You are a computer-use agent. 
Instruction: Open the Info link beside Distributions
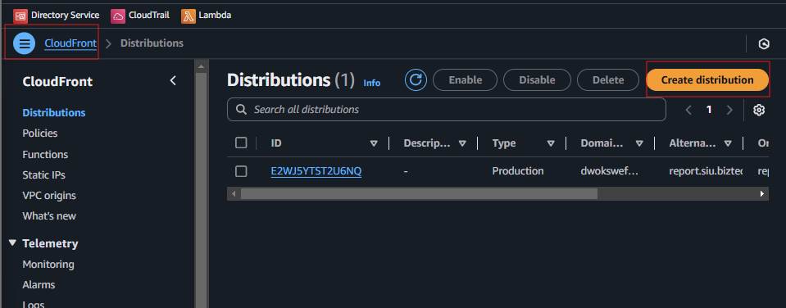pos(372,83)
